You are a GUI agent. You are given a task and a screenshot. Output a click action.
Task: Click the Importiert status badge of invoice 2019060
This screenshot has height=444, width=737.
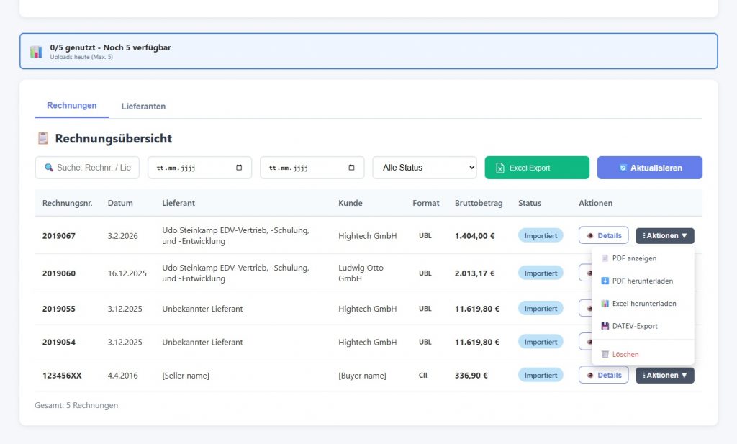point(540,273)
